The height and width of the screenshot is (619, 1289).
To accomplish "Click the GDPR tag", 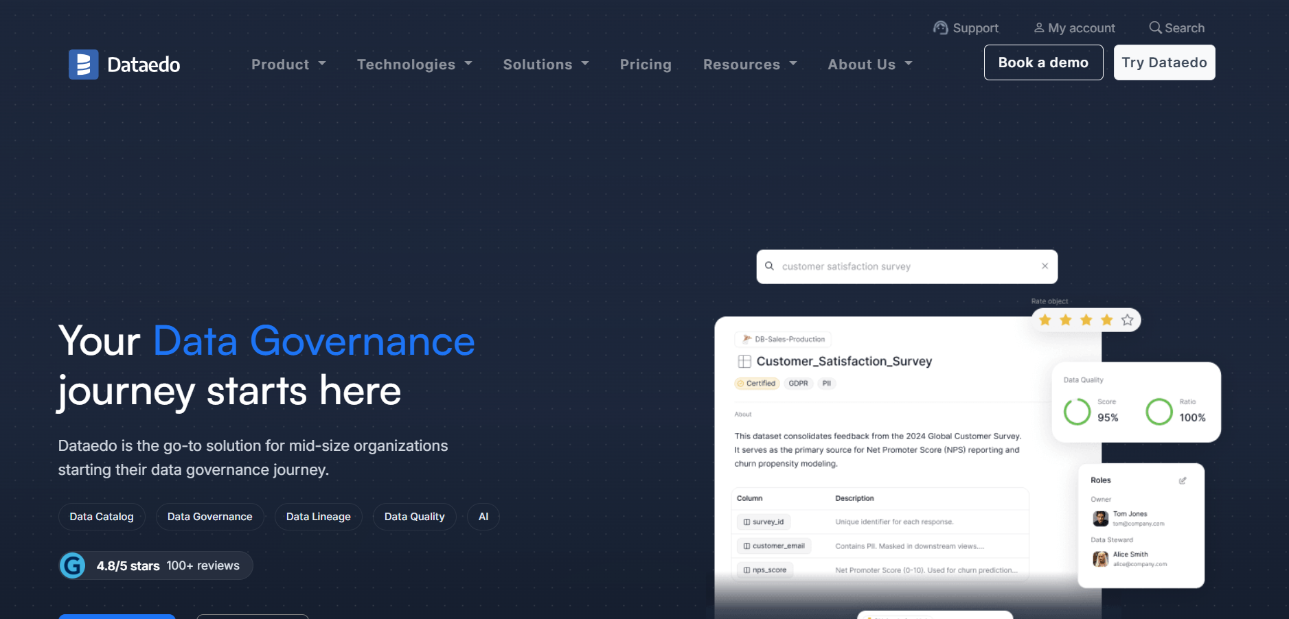I will click(798, 384).
